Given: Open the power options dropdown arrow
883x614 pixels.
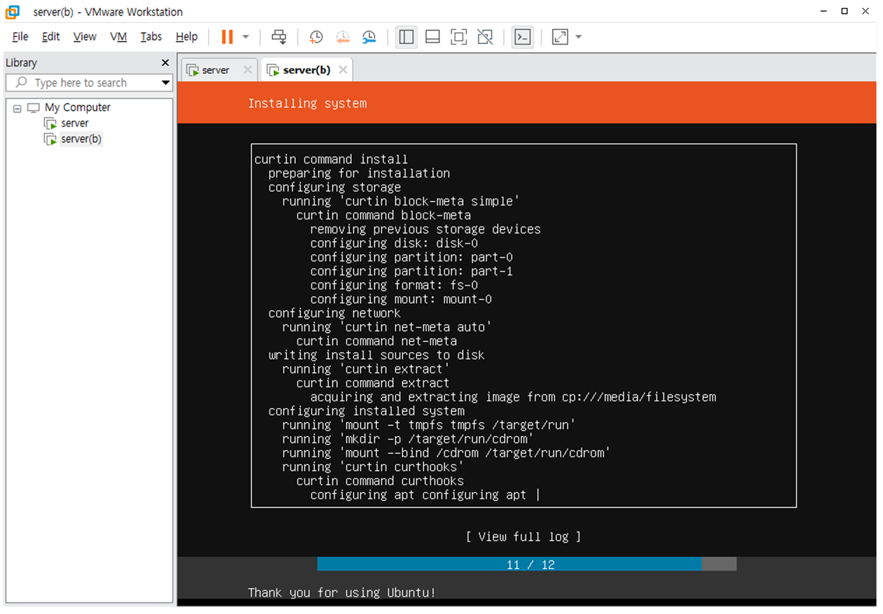Looking at the screenshot, I should [246, 37].
